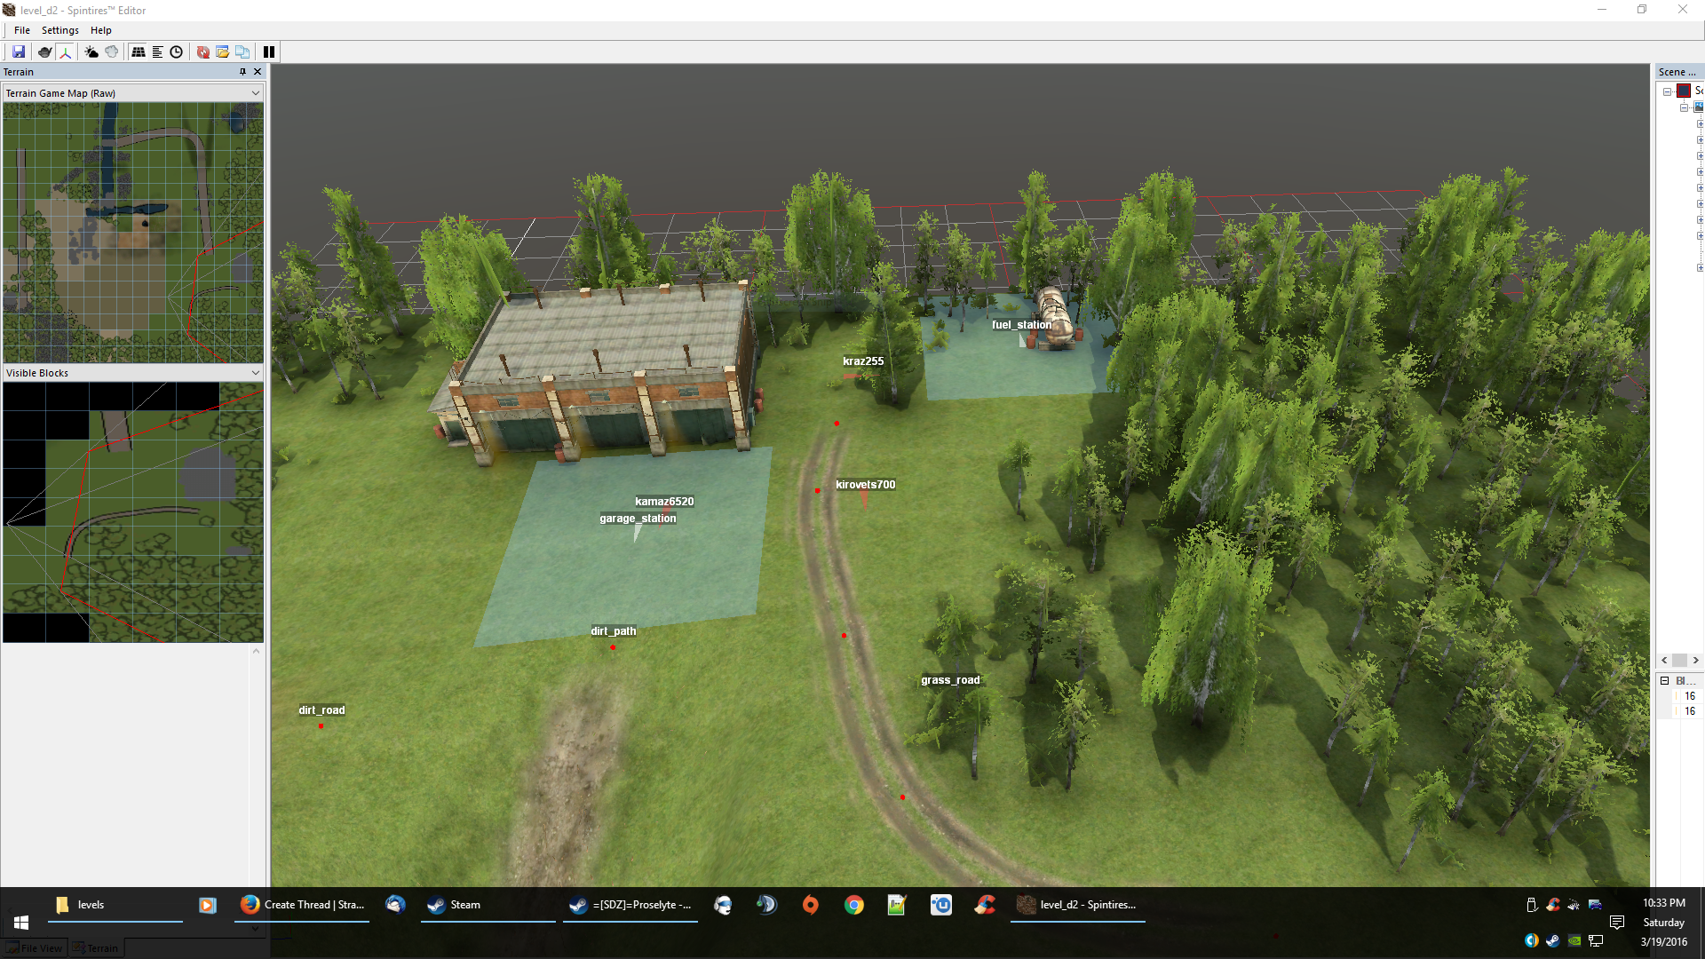The height and width of the screenshot is (959, 1705).
Task: Click the clock time-of-day icon
Action: (x=177, y=52)
